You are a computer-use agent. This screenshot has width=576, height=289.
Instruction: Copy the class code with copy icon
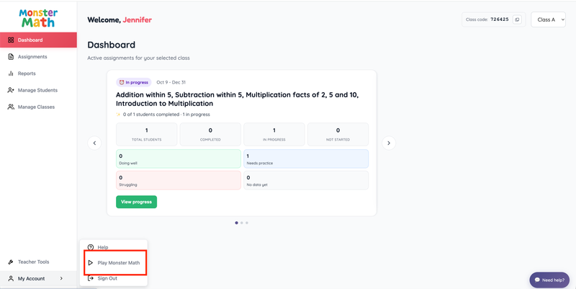517,19
